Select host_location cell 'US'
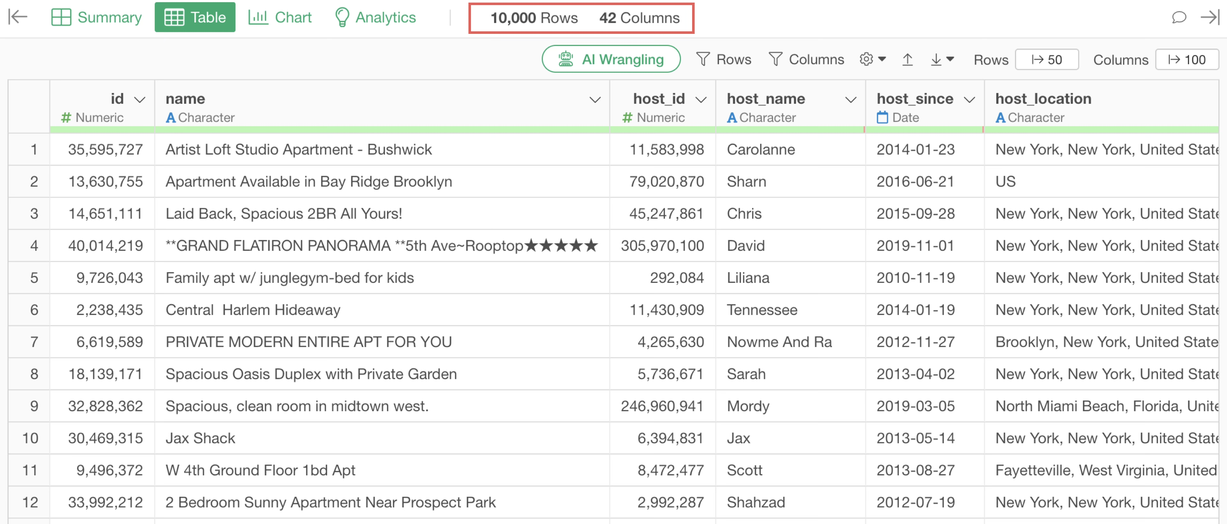 pyautogui.click(x=1101, y=181)
